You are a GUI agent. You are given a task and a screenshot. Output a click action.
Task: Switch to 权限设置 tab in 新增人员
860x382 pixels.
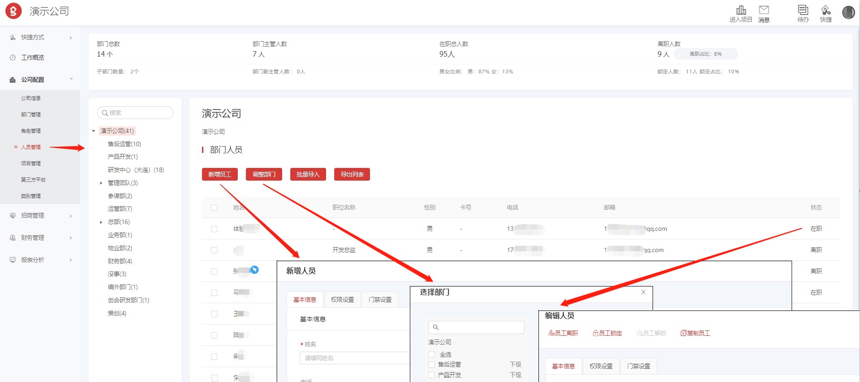tap(342, 300)
